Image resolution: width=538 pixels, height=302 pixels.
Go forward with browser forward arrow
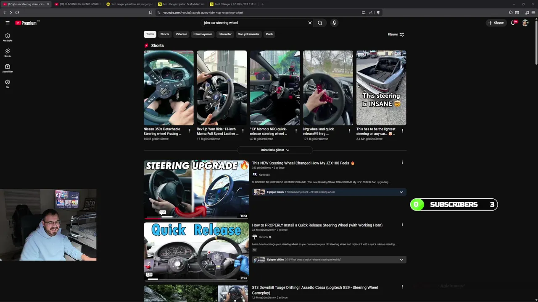click(11, 13)
